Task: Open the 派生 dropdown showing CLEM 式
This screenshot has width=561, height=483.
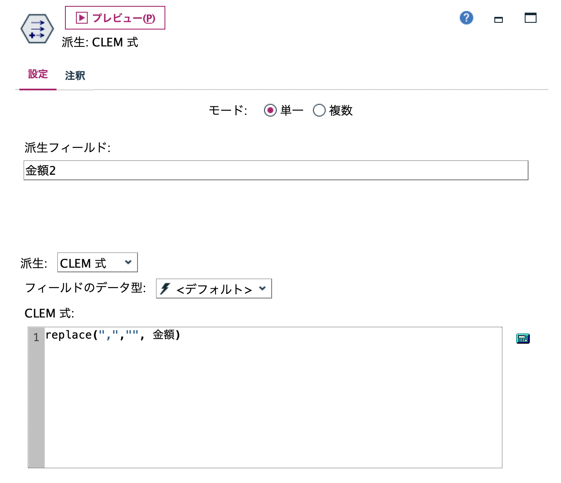Action: (x=97, y=262)
